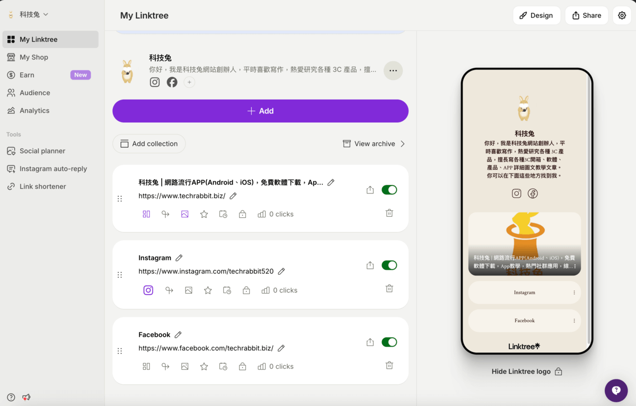Click the purple Add button

point(260,111)
